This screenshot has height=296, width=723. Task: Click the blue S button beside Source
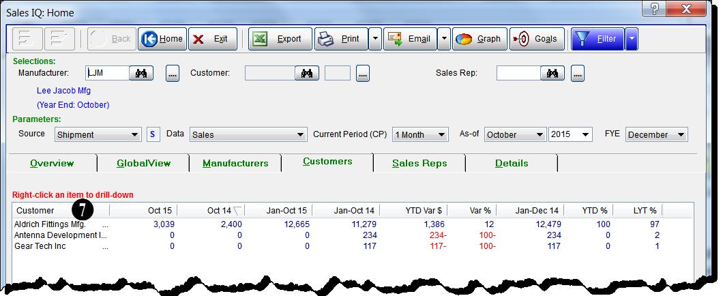click(x=153, y=134)
